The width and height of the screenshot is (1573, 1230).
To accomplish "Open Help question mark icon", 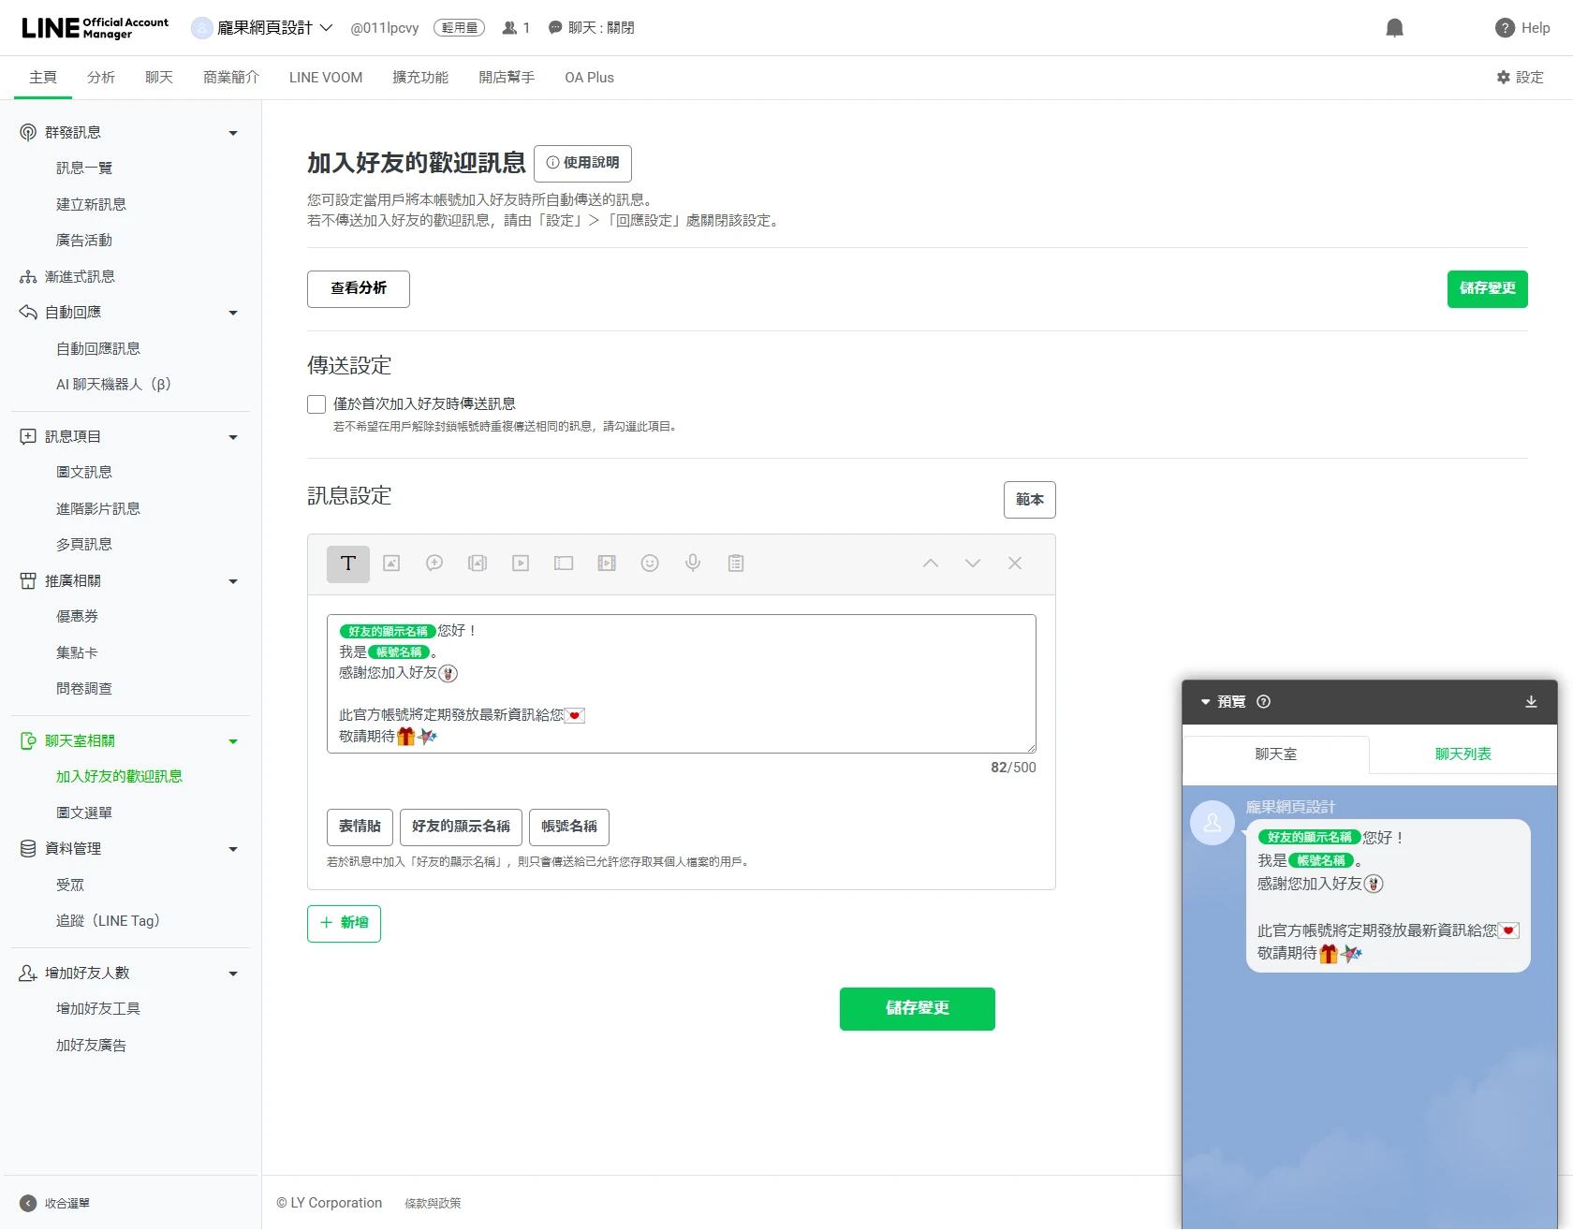I will point(1505,28).
